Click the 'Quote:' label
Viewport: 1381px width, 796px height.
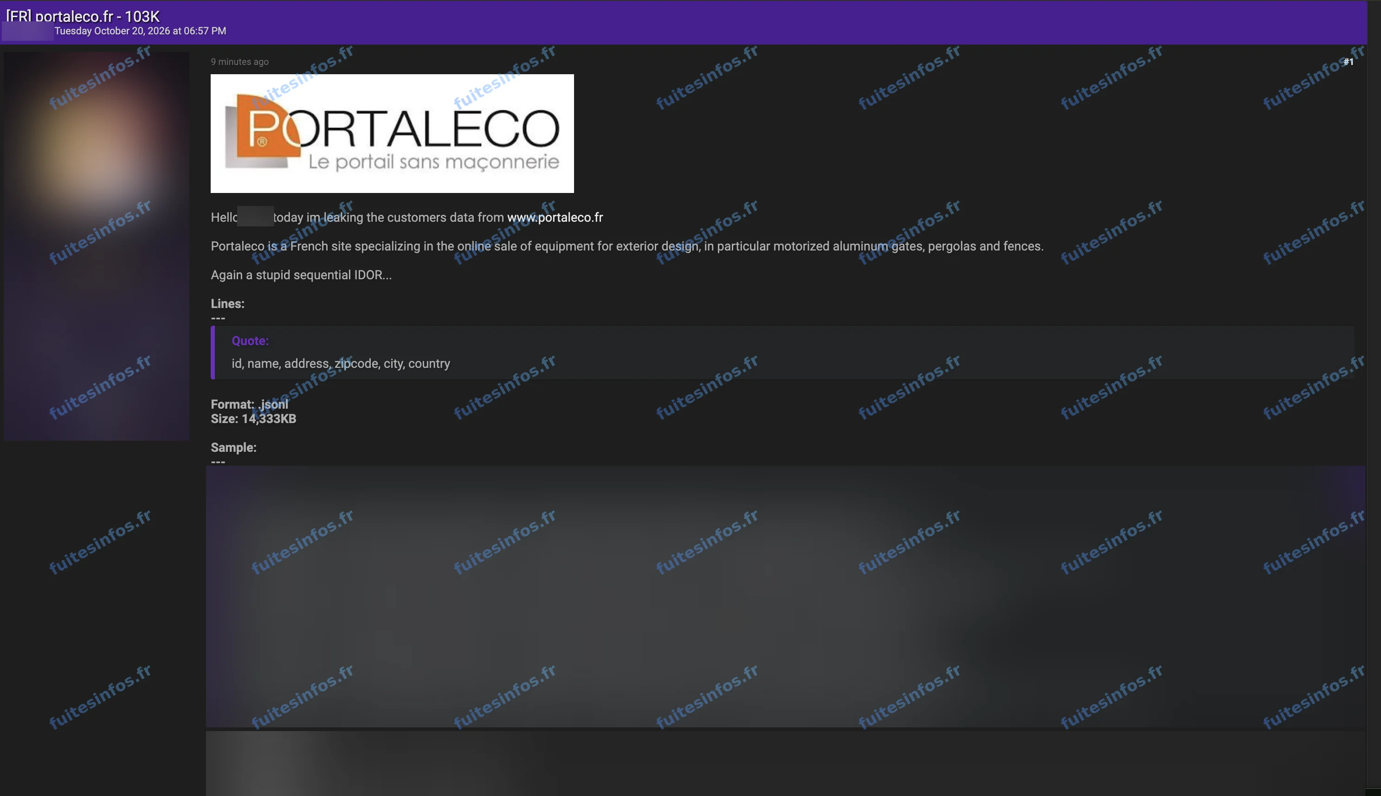(x=250, y=340)
